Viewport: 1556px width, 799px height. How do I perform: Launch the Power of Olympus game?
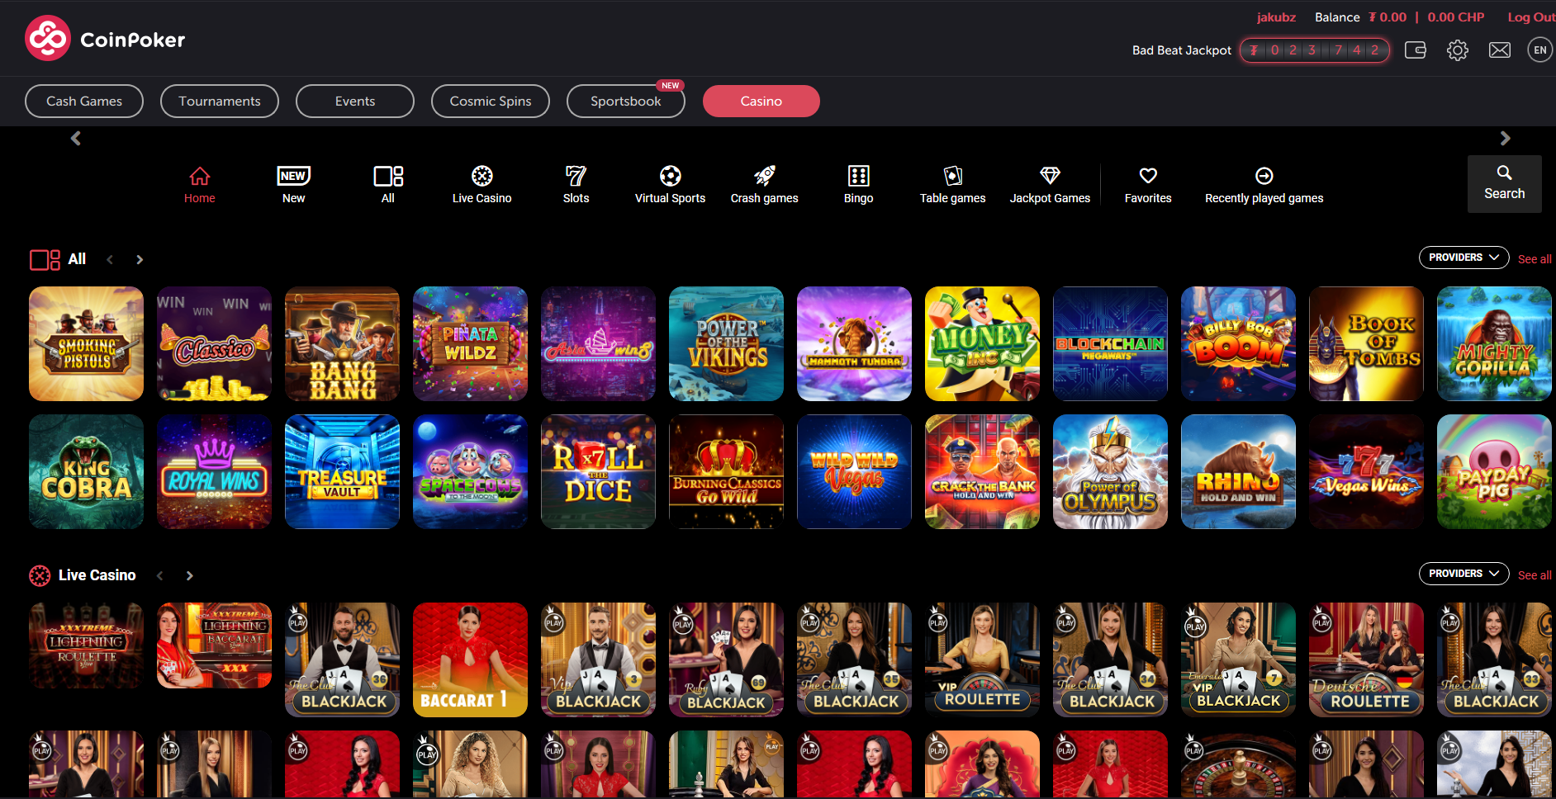(x=1110, y=471)
